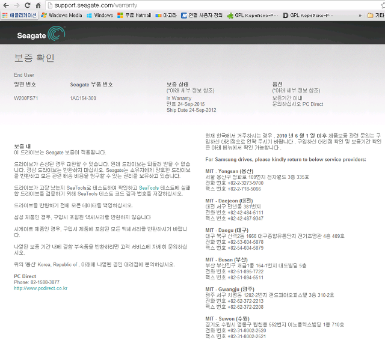Click the 보증 상태 column header
This screenshot has height=343, width=385.
click(x=177, y=85)
